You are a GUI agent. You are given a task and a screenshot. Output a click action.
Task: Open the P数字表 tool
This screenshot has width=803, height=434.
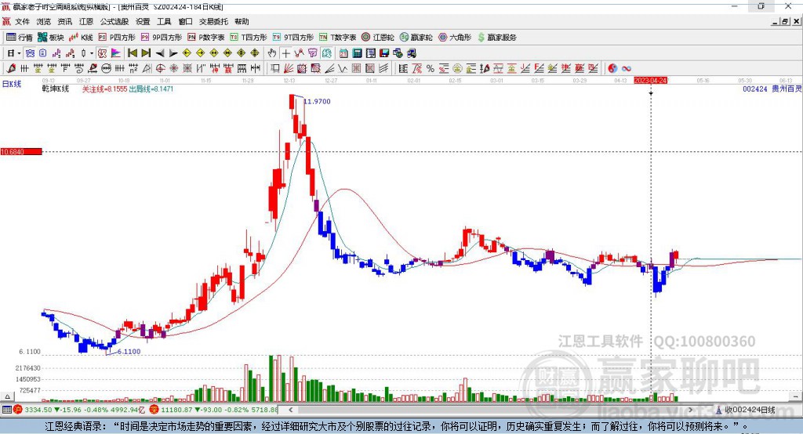click(x=206, y=38)
